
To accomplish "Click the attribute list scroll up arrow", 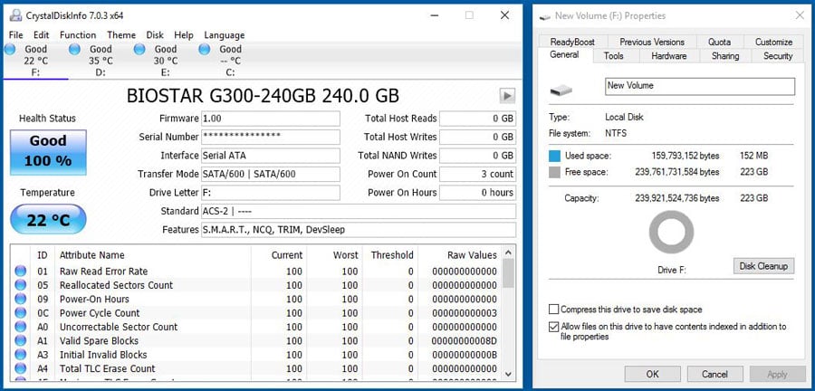I will 508,253.
